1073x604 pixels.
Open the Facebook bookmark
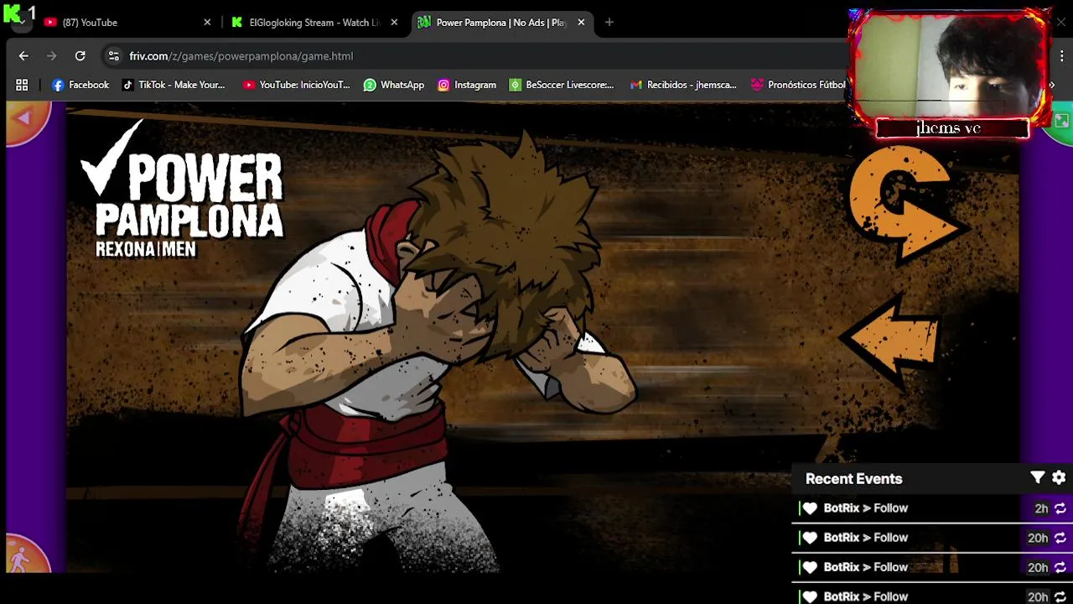click(x=80, y=85)
